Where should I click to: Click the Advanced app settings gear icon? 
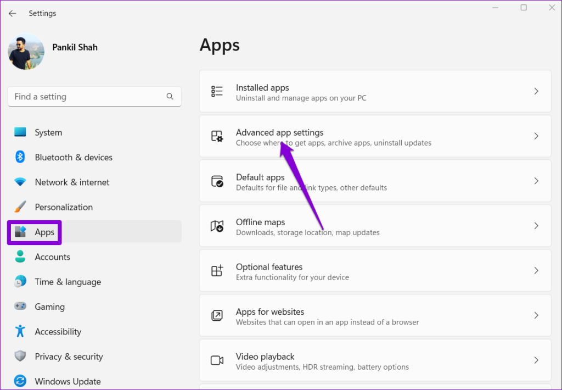[x=218, y=136]
